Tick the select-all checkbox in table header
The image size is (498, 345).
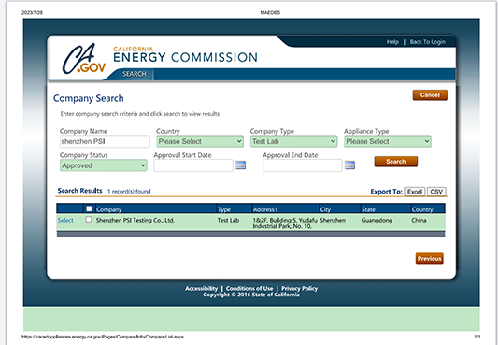tap(89, 208)
